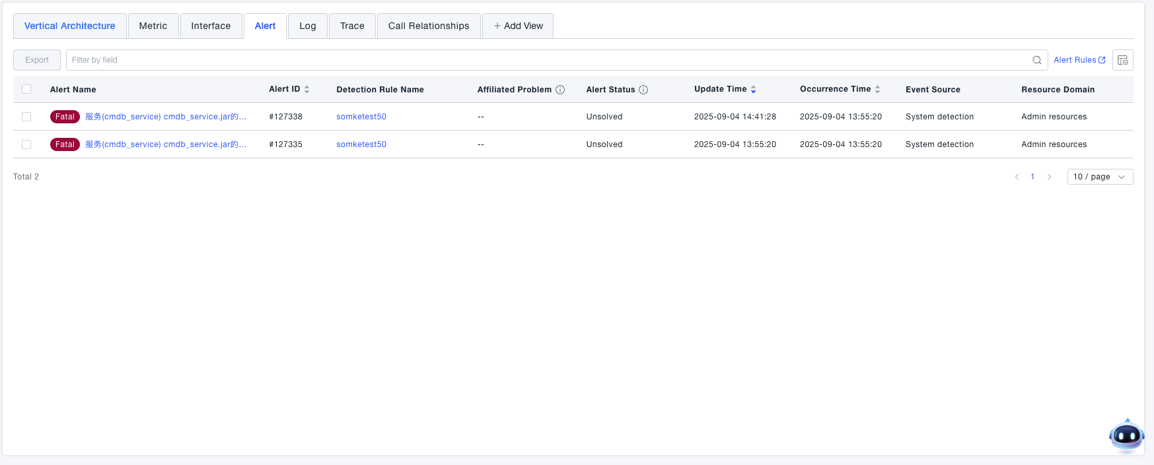Sort the table by Update Time

753,90
